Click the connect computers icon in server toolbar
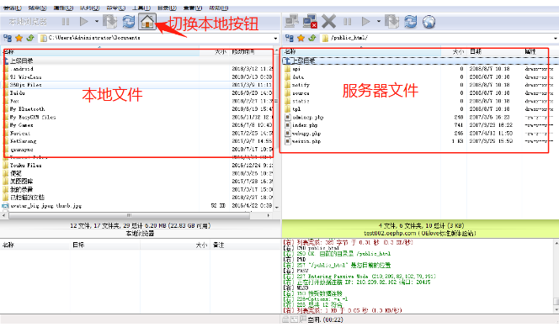This screenshot has height=327, width=559. [x=291, y=22]
